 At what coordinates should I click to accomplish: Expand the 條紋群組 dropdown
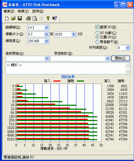pyautogui.click(x=47, y=59)
